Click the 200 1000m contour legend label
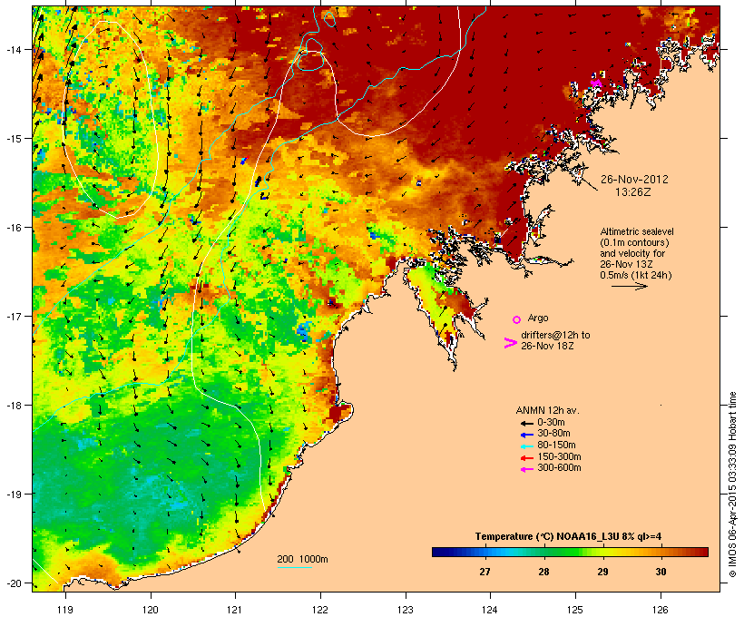744x617 pixels. coord(302,559)
